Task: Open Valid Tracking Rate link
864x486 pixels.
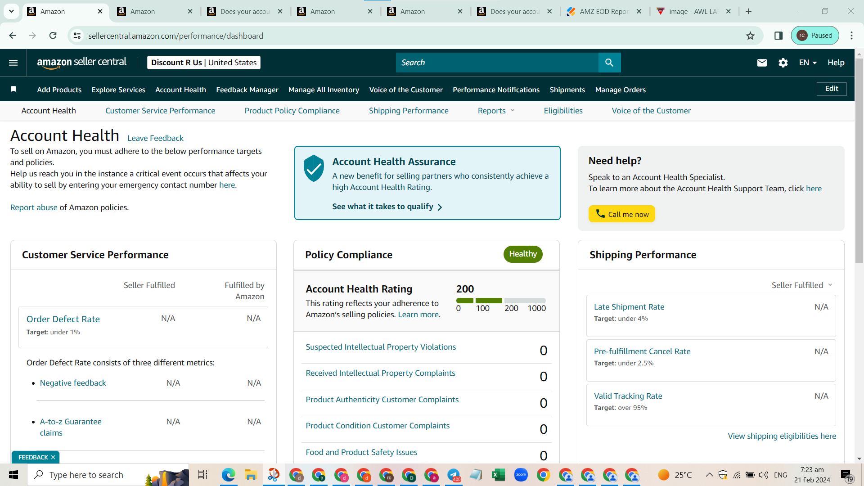Action: 628,396
